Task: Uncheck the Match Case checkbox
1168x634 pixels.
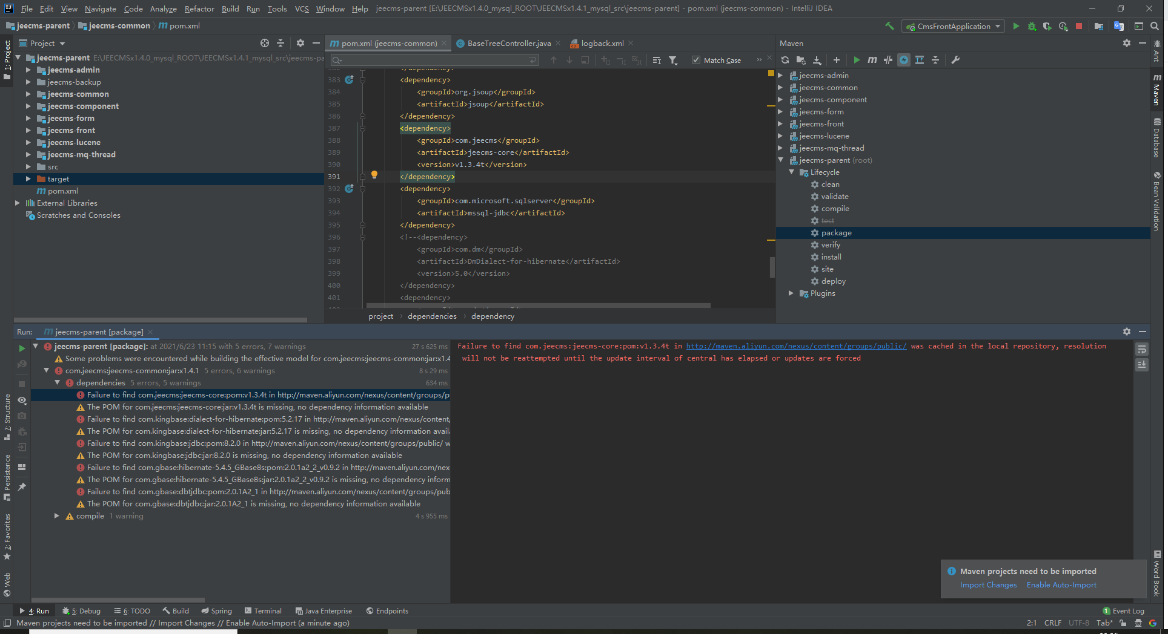Action: (x=696, y=60)
